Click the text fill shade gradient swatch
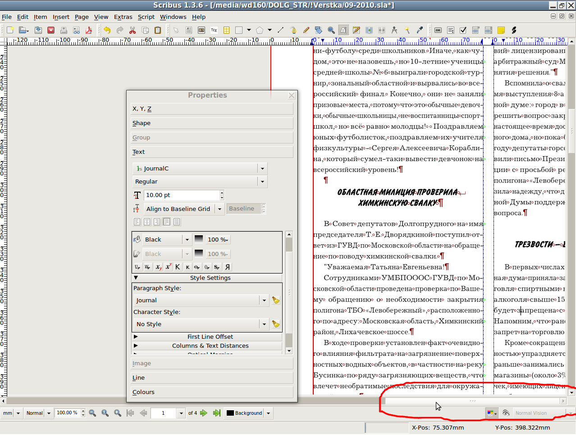The image size is (576, 435). click(198, 239)
